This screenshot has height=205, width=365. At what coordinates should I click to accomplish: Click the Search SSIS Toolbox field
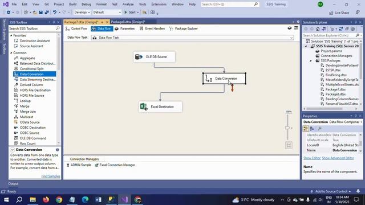click(x=34, y=28)
